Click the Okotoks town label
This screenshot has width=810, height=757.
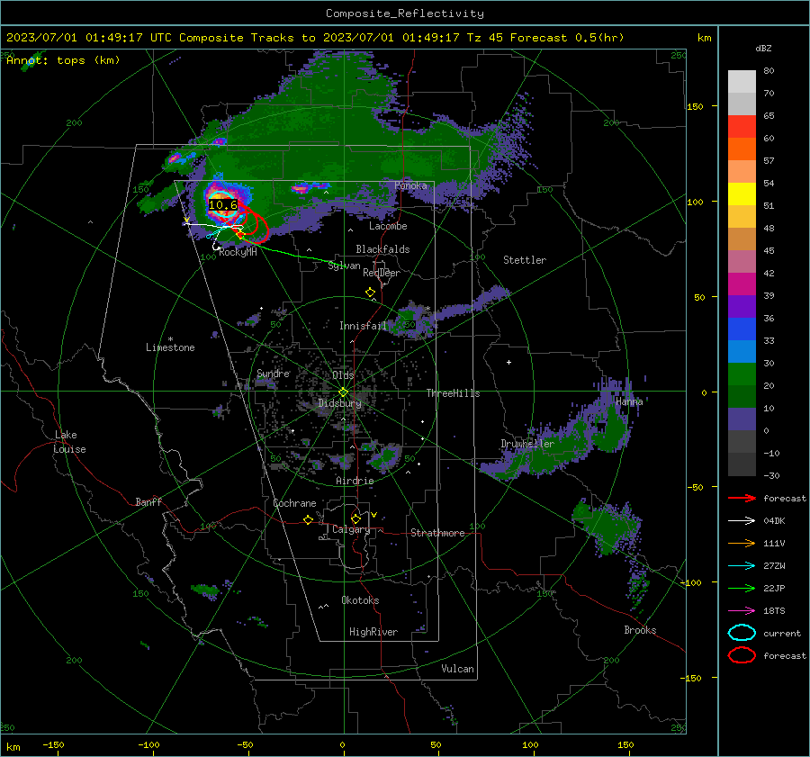tap(360, 600)
